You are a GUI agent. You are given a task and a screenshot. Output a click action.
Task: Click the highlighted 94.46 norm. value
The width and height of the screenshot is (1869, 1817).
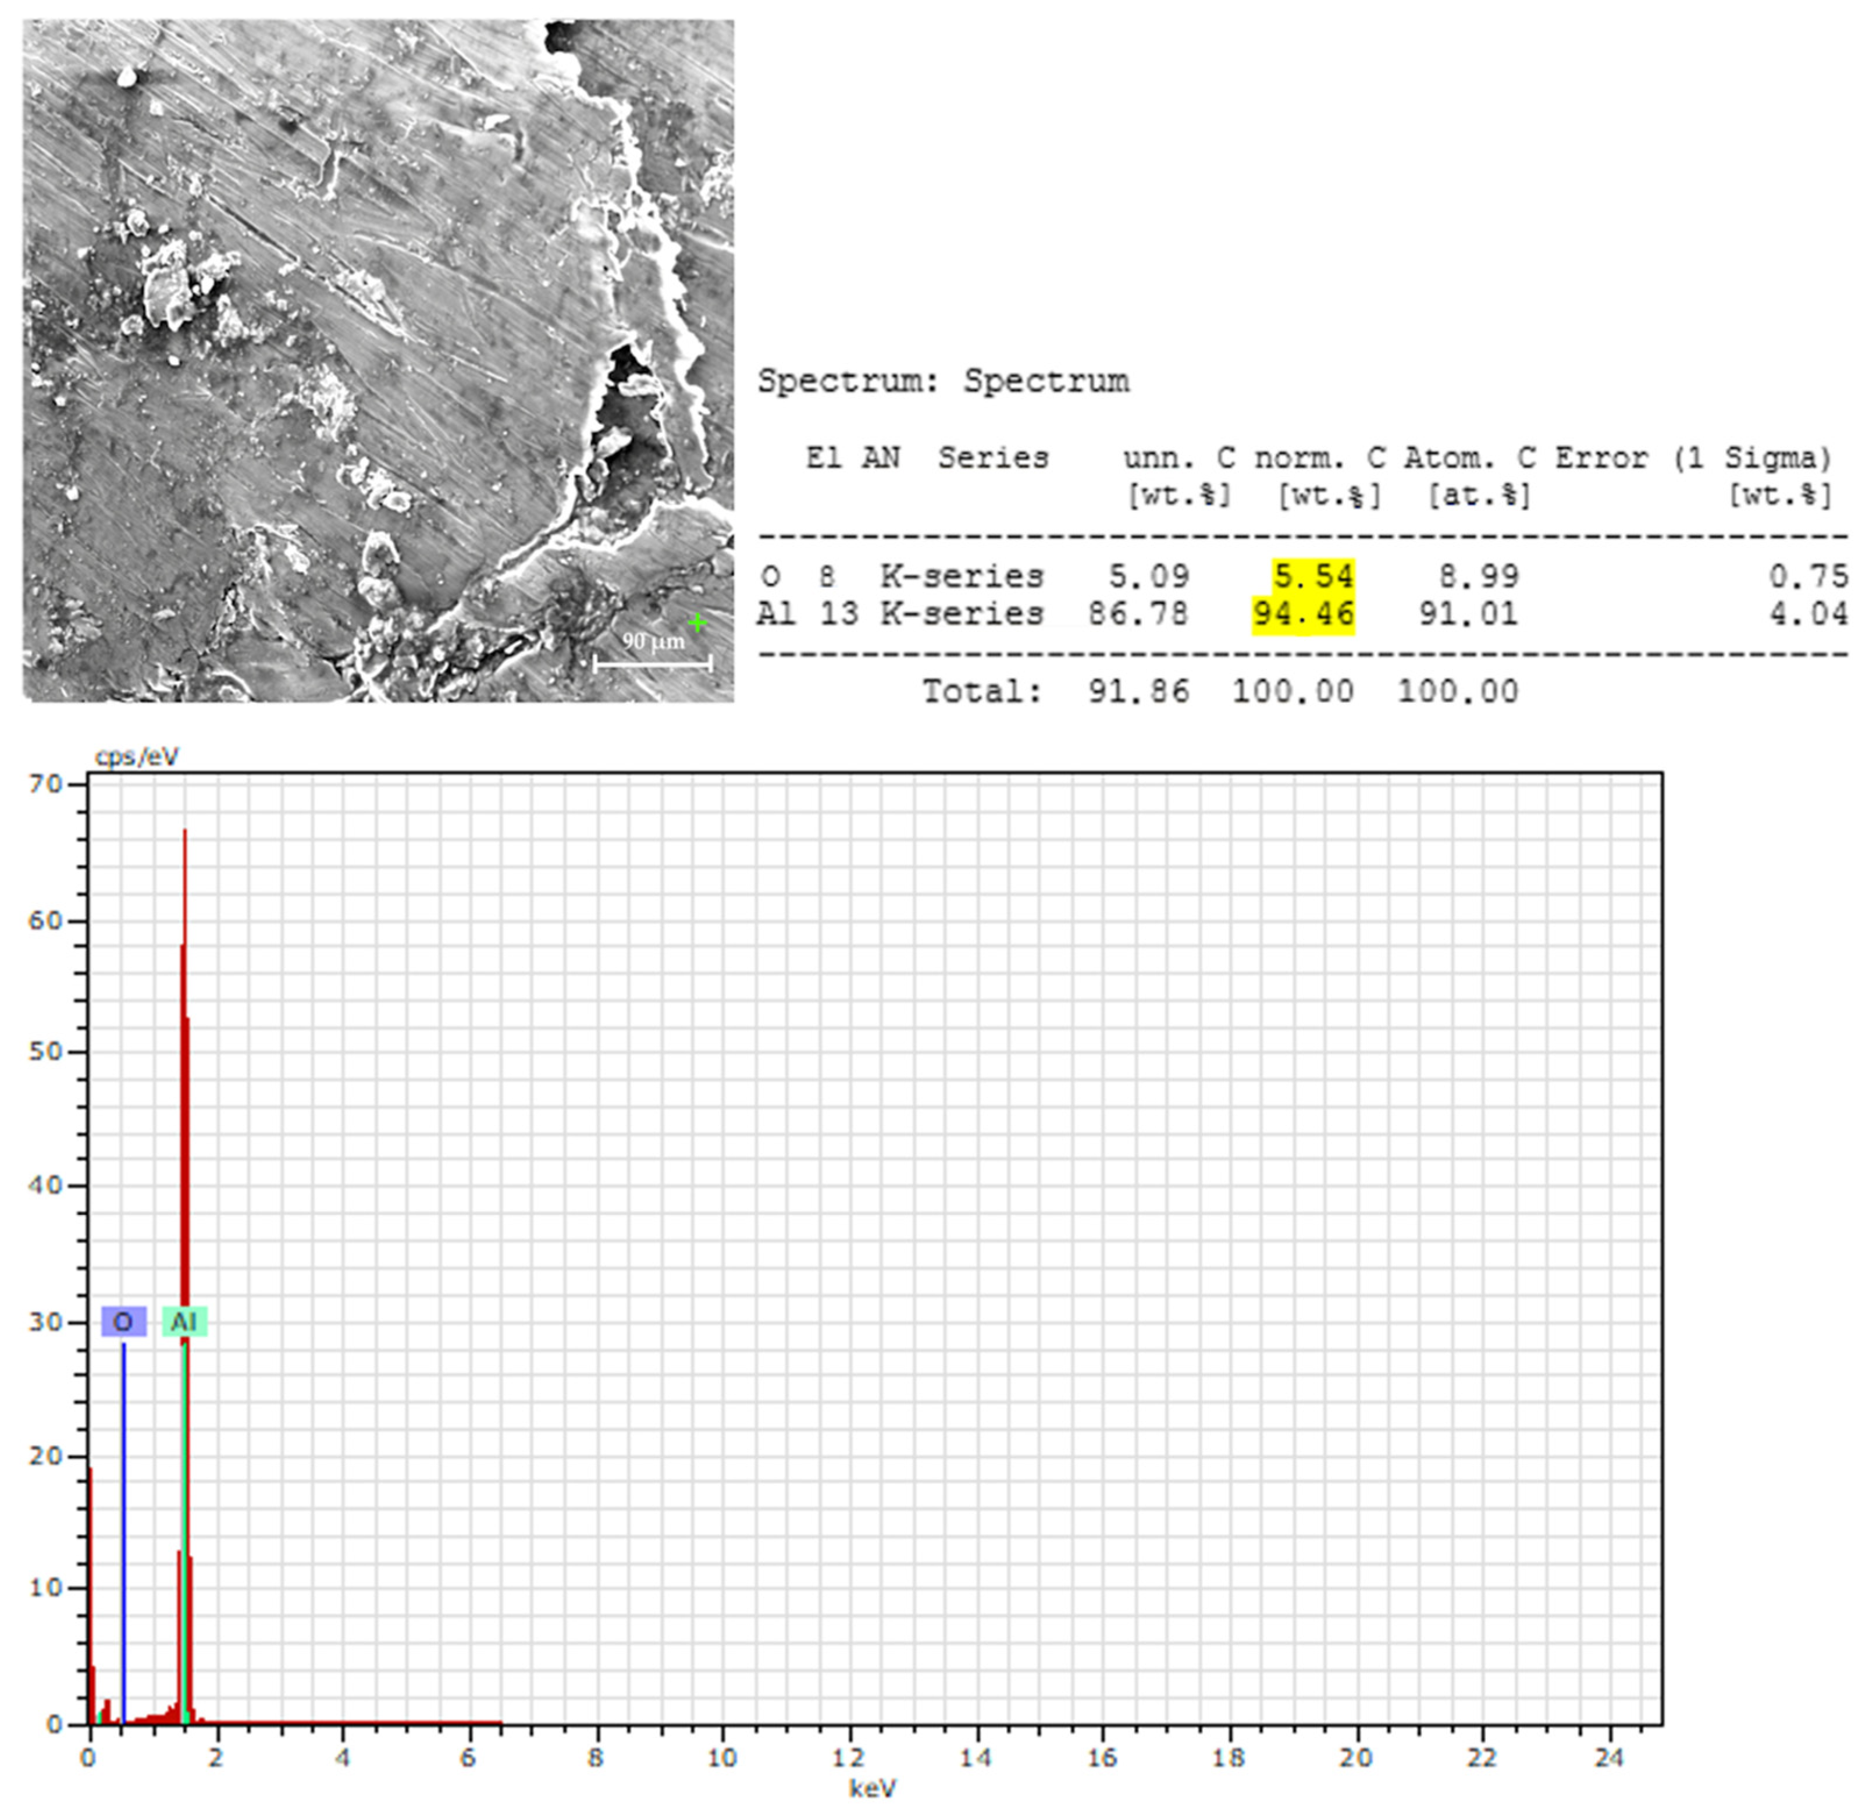coord(1303,614)
